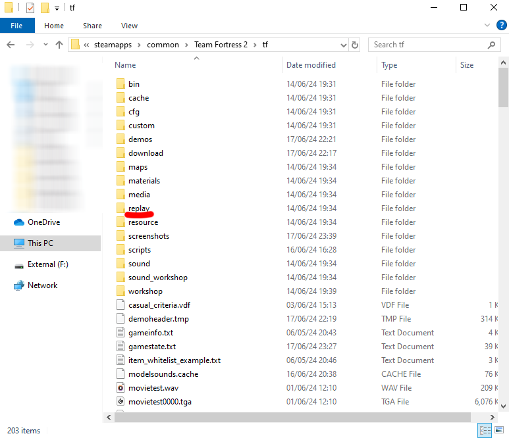
Task: Click the horizontal scrollbar right arrow
Action: click(492, 417)
